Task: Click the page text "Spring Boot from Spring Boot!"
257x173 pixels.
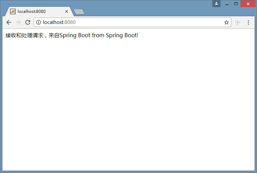Action: [99, 35]
